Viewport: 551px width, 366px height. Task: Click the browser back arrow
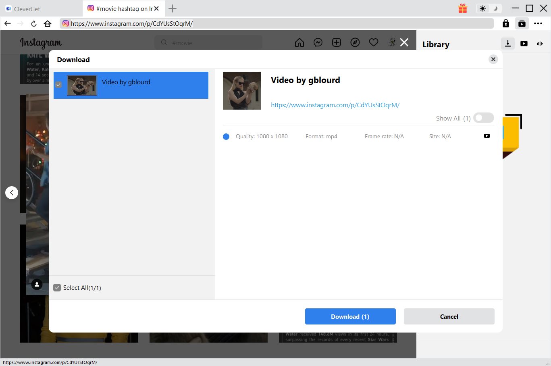(8, 23)
